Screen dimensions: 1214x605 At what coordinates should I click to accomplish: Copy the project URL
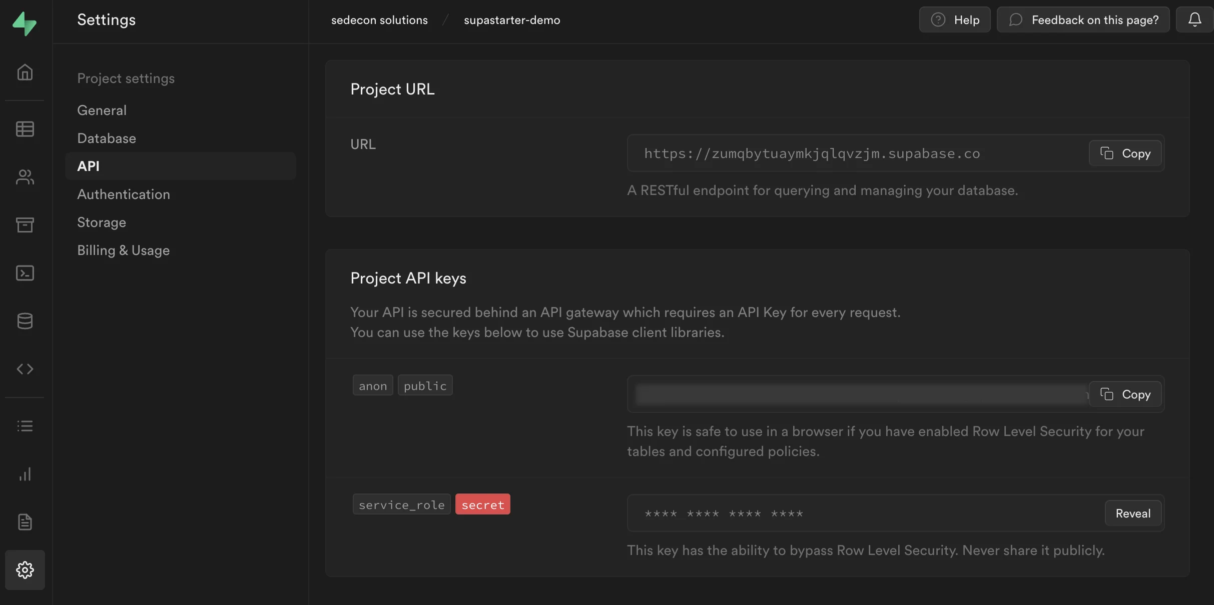(1125, 153)
